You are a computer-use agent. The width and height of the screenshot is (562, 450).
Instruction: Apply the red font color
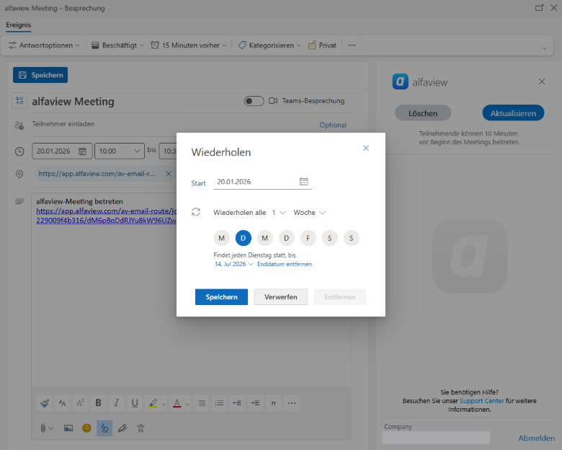(x=177, y=403)
